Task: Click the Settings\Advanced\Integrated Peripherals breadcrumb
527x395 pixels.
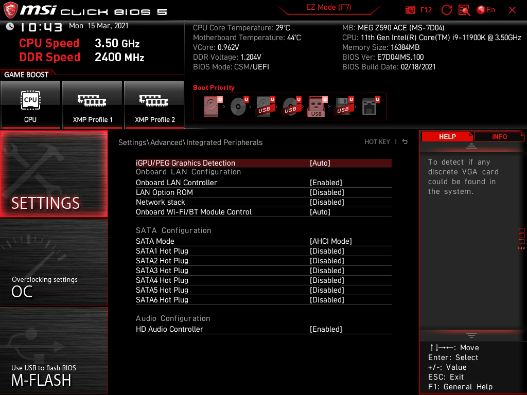Action: pyautogui.click(x=190, y=142)
